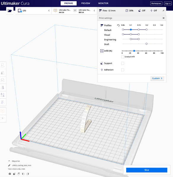Select Engineering profile at 0.1 layer height
This screenshot has width=173, height=177.
click(131, 39)
